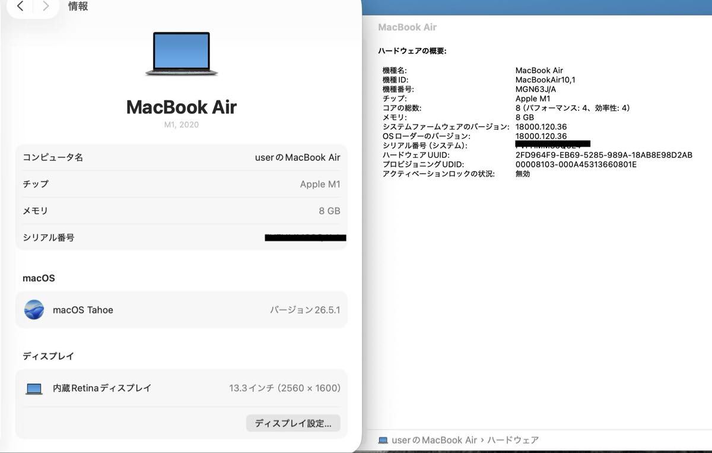Go forward with the right chevron button
This screenshot has width=712, height=453.
click(x=46, y=7)
